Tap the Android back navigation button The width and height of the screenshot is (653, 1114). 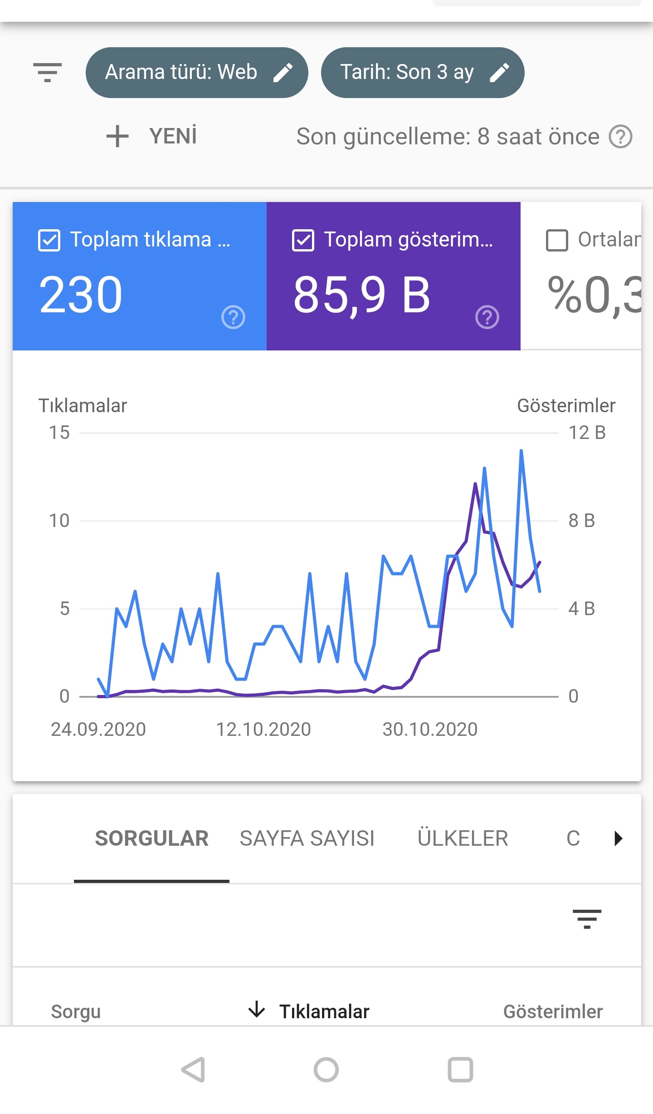(x=194, y=1070)
